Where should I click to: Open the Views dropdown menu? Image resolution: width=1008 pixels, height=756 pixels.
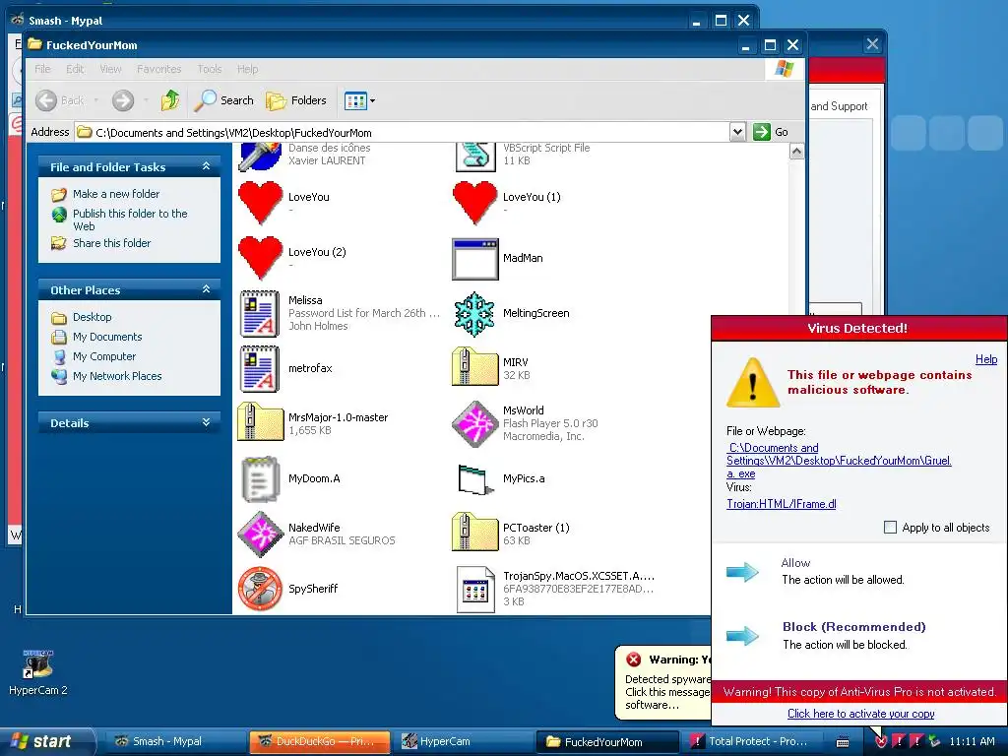coord(360,100)
